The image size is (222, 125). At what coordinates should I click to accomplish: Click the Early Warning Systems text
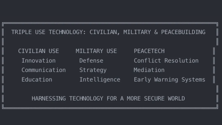pos(170,80)
